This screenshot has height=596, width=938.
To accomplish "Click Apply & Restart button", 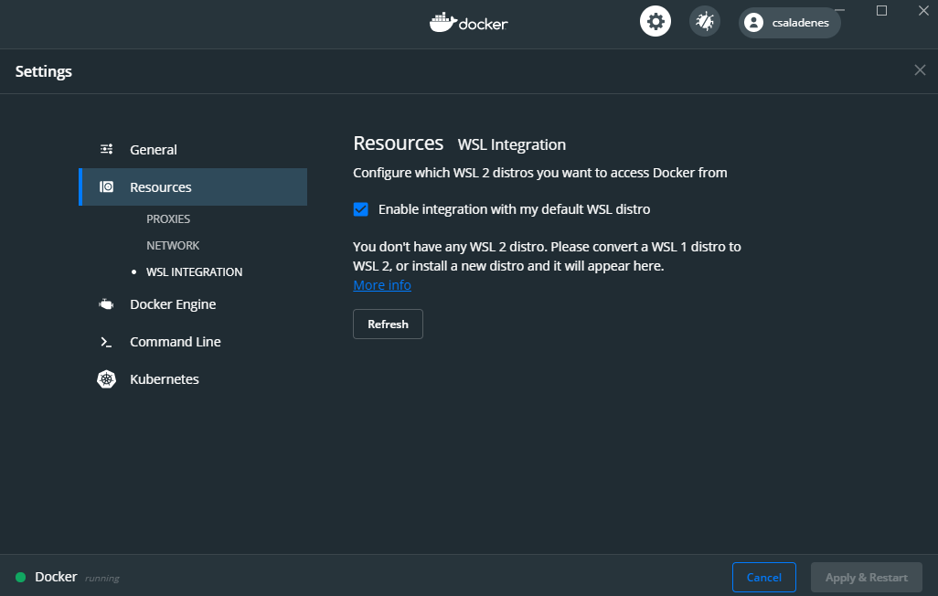I will click(x=866, y=577).
